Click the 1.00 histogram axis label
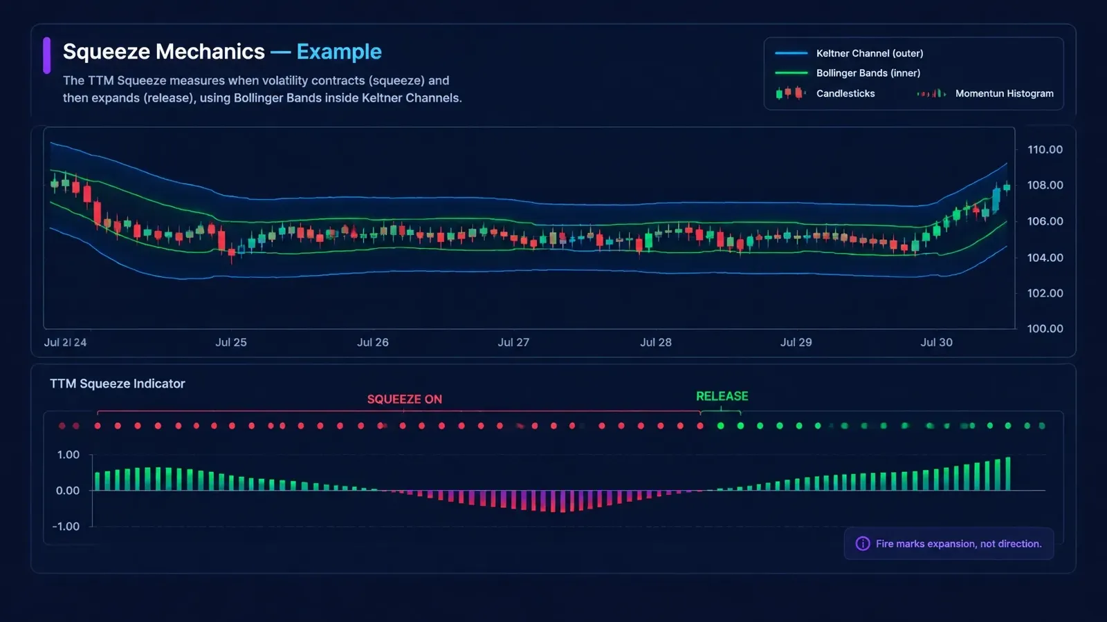The image size is (1107, 622). click(68, 455)
